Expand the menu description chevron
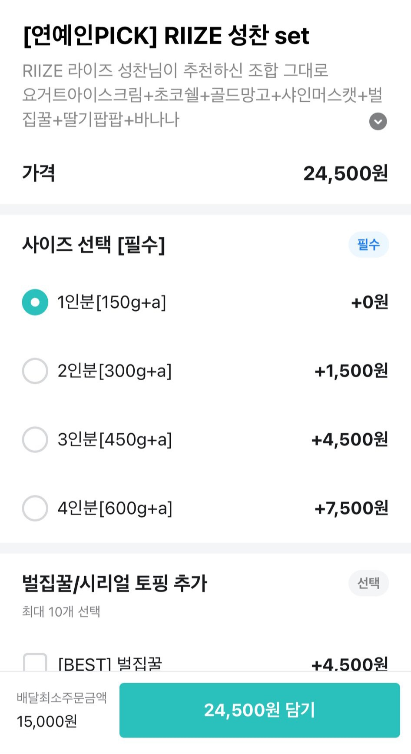Image resolution: width=411 pixels, height=754 pixels. pyautogui.click(x=378, y=121)
